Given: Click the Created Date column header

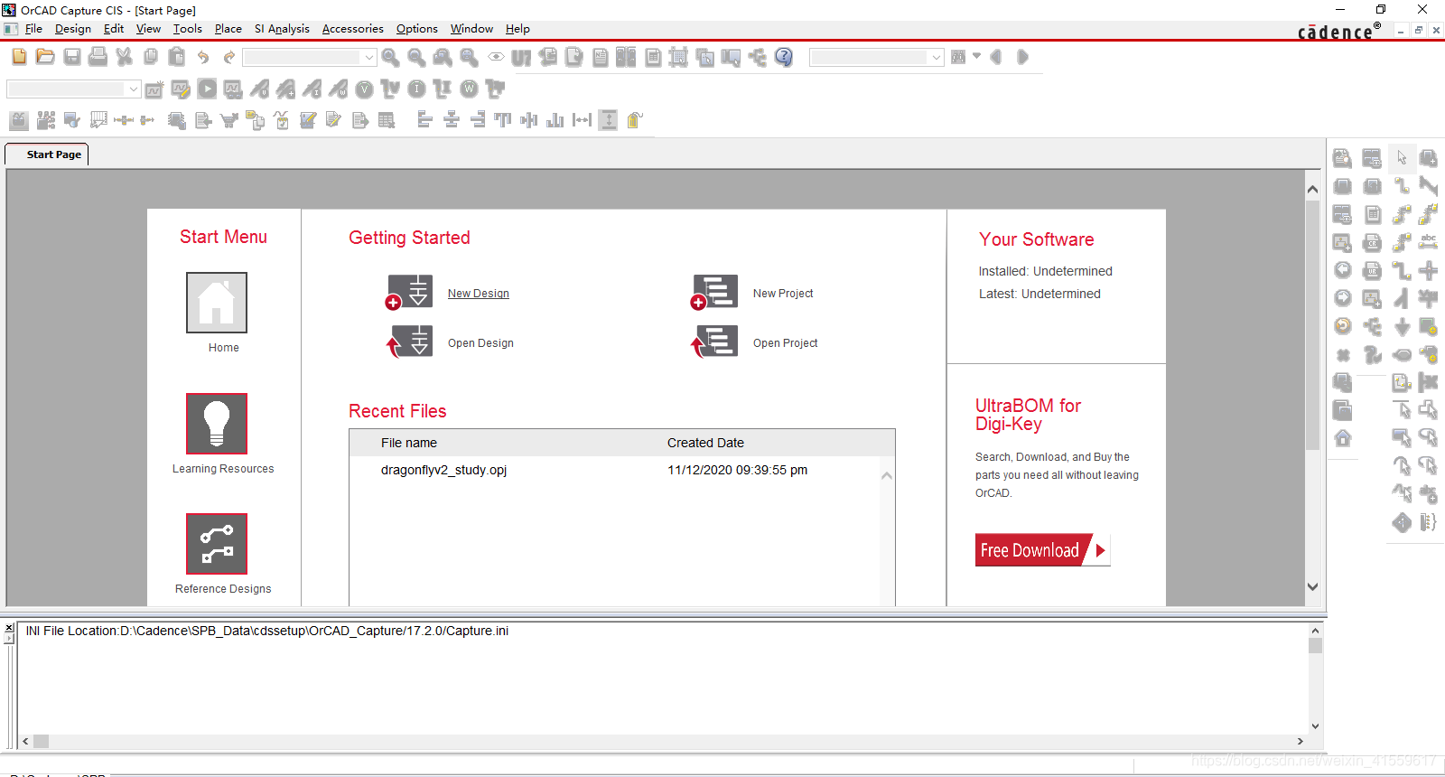Looking at the screenshot, I should click(x=705, y=443).
